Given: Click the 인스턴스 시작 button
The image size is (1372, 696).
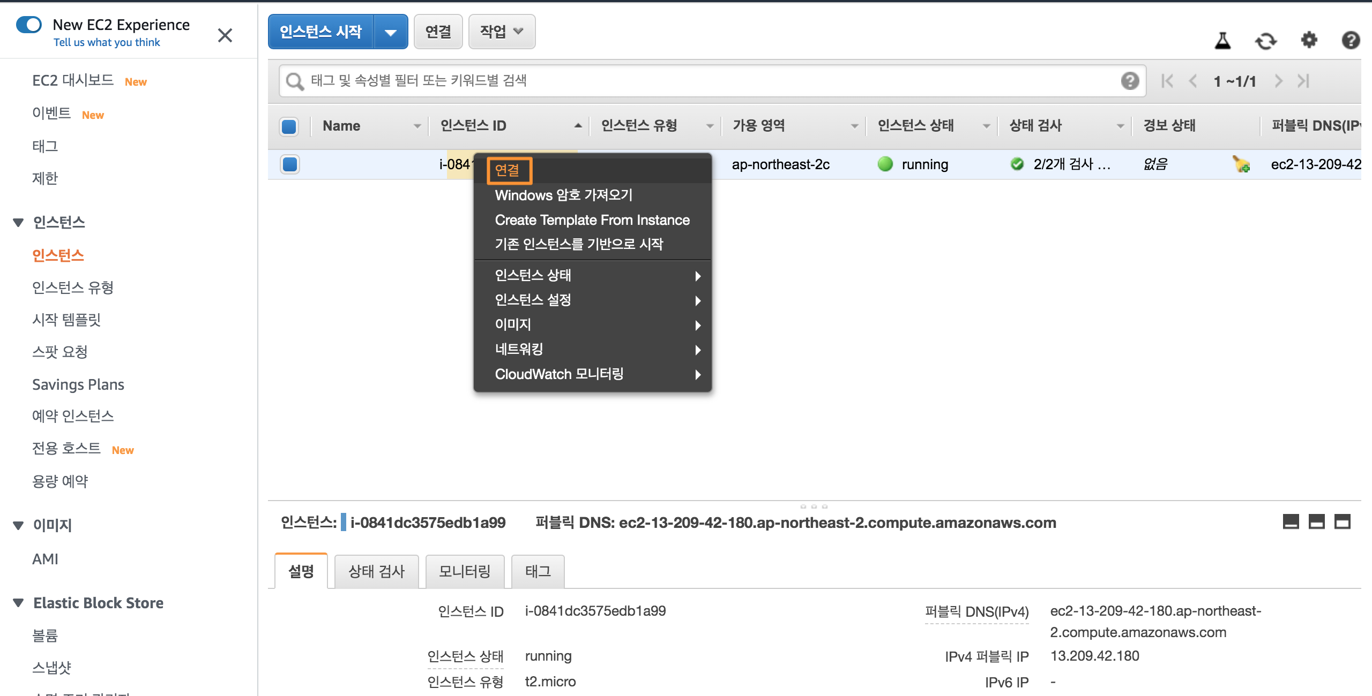Looking at the screenshot, I should point(320,32).
